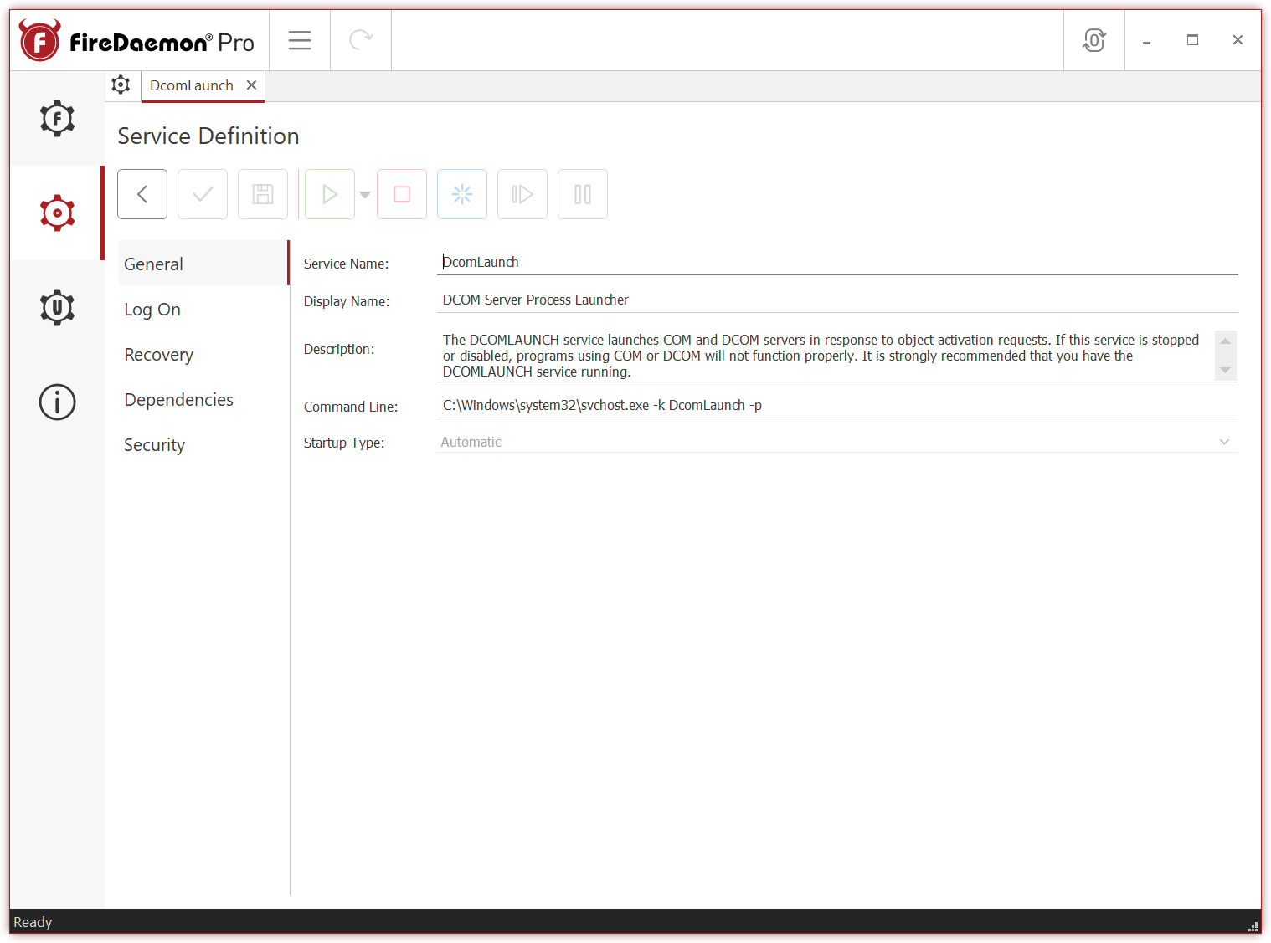Image resolution: width=1271 pixels, height=943 pixels.
Task: Open the About info circle icon
Action: point(57,402)
